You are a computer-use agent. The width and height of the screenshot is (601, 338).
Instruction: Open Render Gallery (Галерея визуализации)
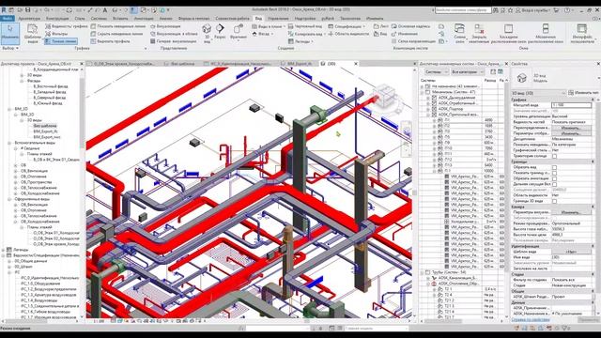[x=173, y=41]
